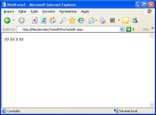Viewport: 156px width, 115px height.
Task: Open the Favoritos menu
Action: click(49, 11)
